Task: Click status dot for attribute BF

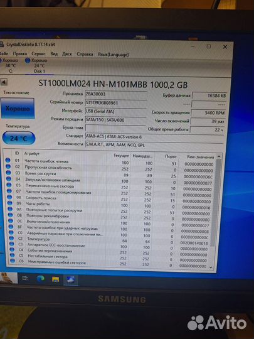Action: 11,227
